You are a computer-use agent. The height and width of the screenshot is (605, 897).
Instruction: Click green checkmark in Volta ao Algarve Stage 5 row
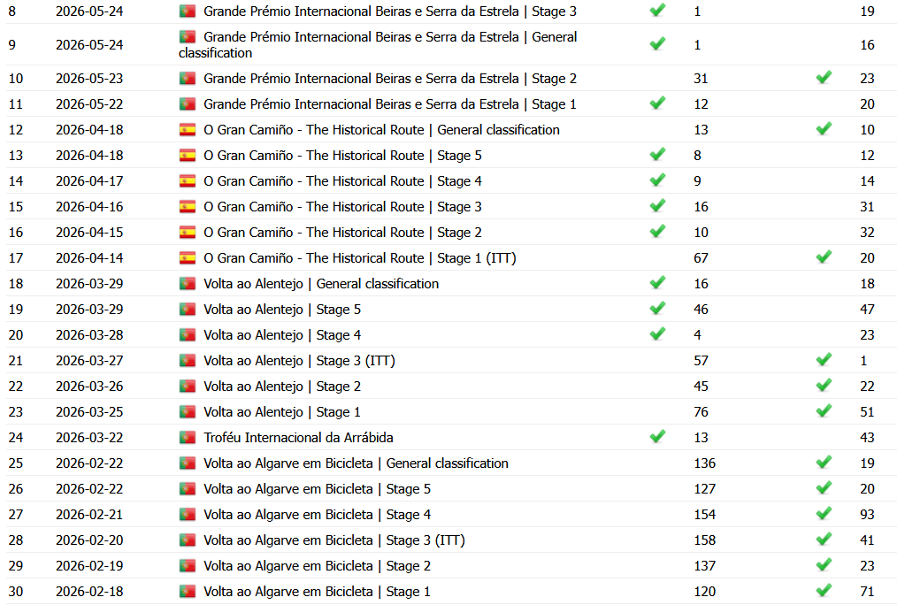click(824, 487)
